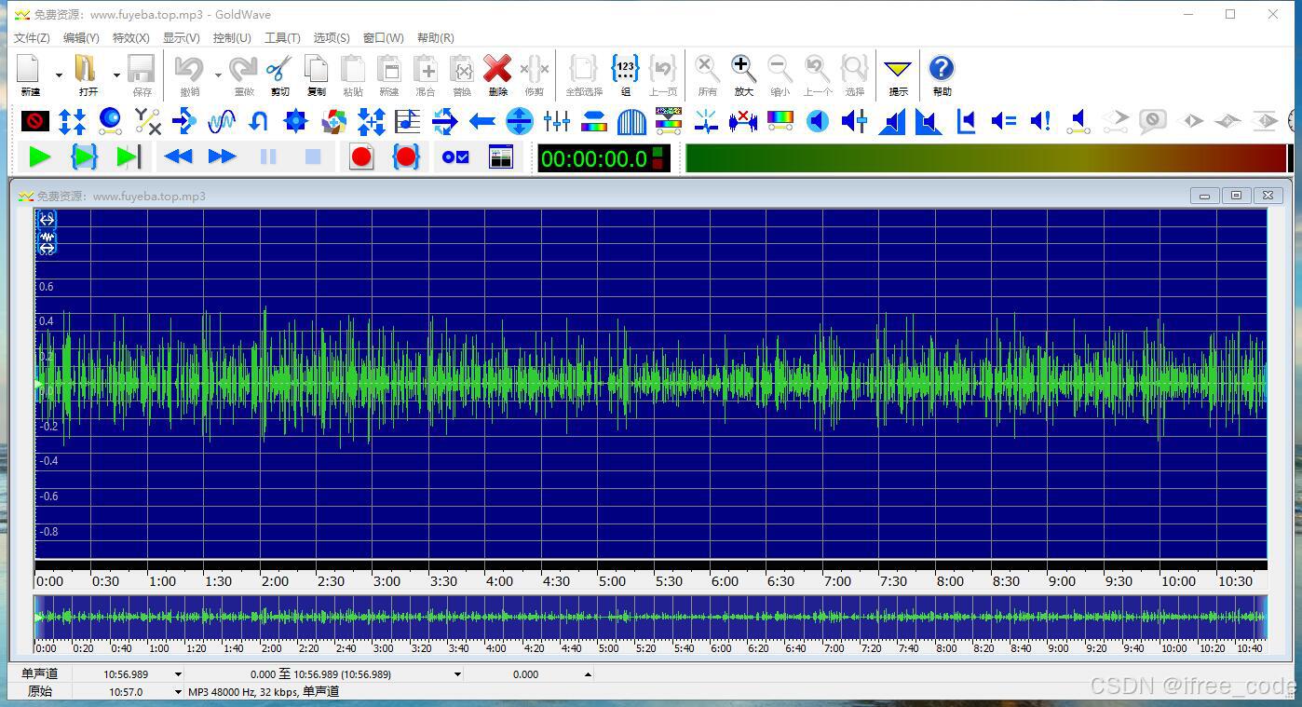Click the 放大 (Zoom in) magnifier icon
This screenshot has height=707, width=1302.
tap(742, 69)
